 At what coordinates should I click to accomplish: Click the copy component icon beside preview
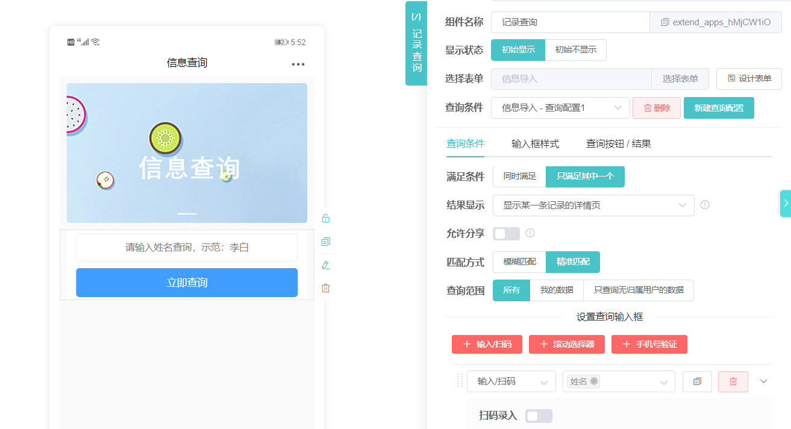coord(326,242)
